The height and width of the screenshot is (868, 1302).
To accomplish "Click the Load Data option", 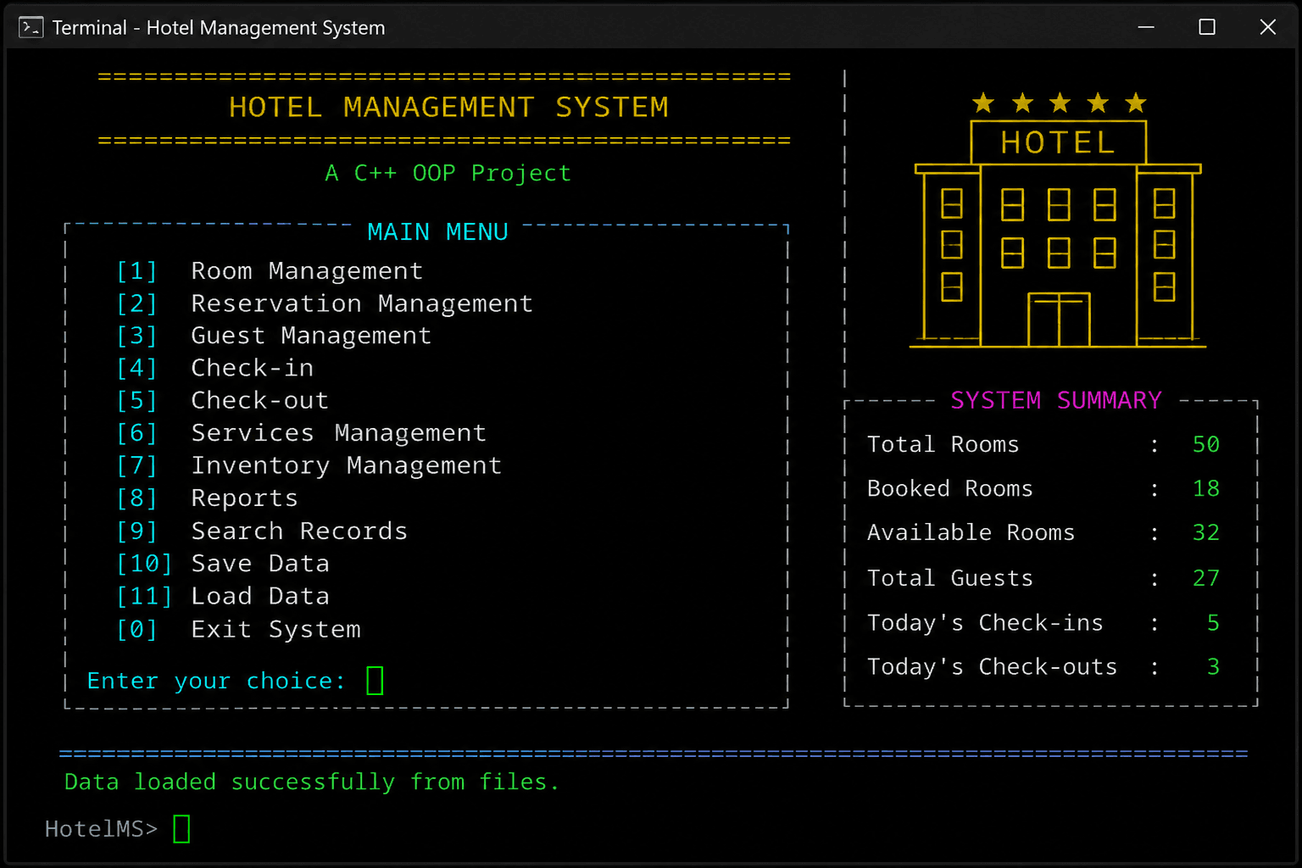I will click(223, 597).
